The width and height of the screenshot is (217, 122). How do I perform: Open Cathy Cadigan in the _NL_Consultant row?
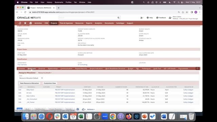pyautogui.click(x=188, y=99)
